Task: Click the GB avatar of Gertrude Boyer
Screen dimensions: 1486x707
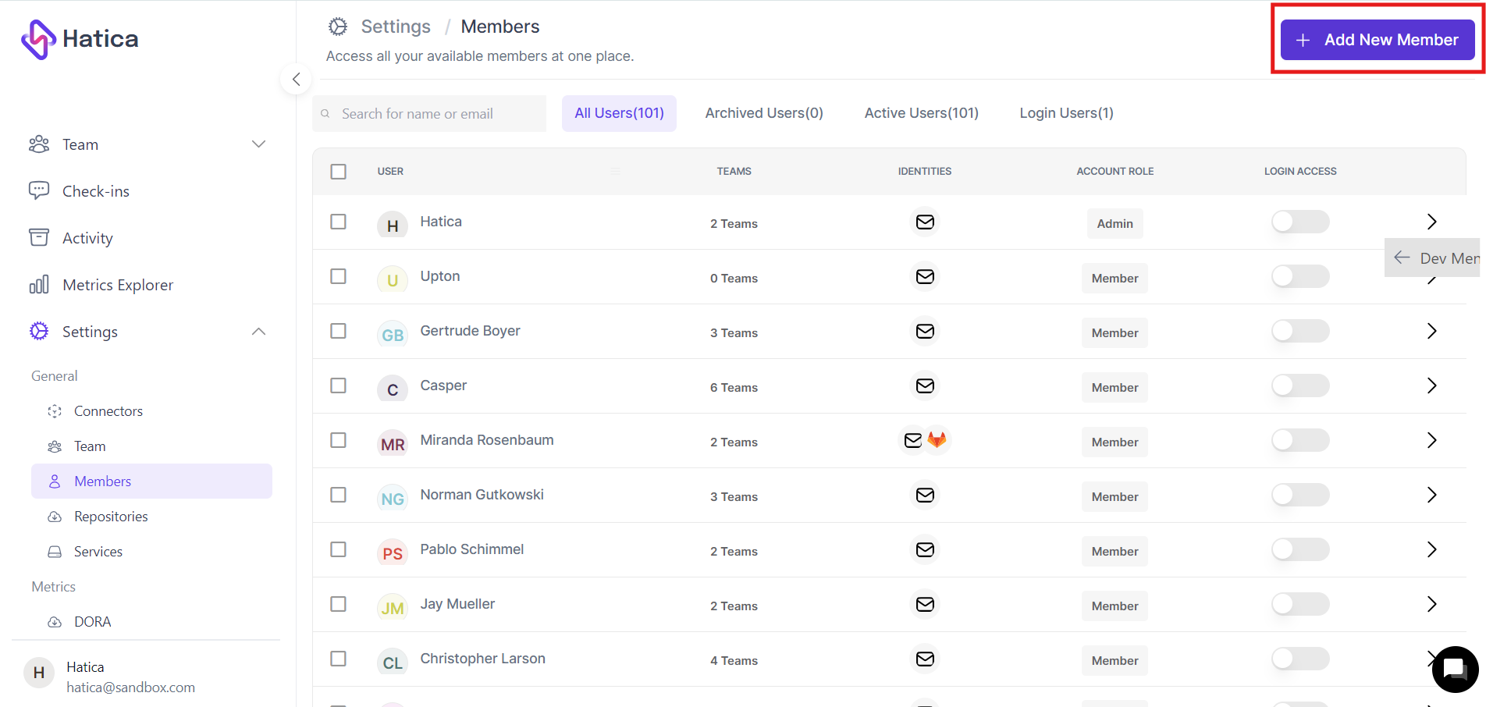Action: click(x=393, y=335)
